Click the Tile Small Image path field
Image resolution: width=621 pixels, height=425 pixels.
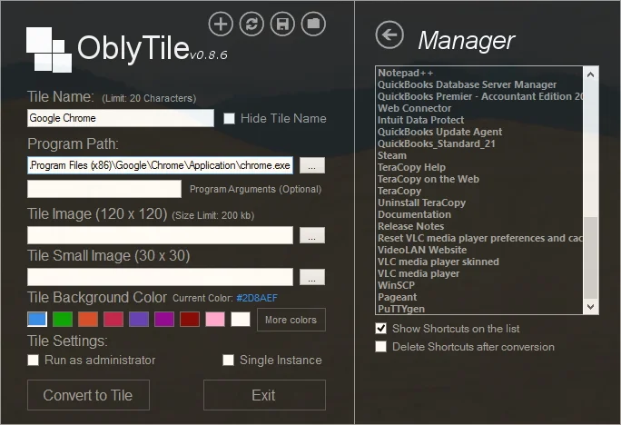(x=160, y=277)
